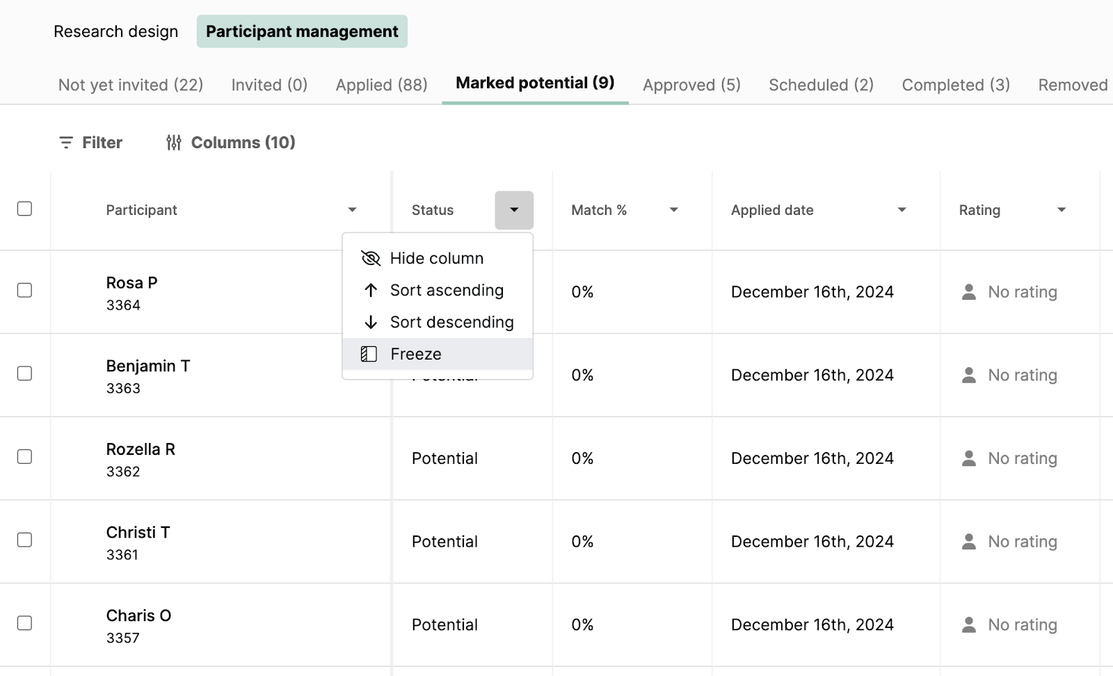1113x676 pixels.
Task: Click applied date for Benjamin T
Action: coord(812,375)
